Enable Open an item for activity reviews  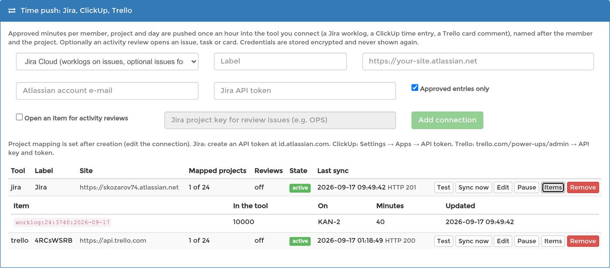point(19,117)
